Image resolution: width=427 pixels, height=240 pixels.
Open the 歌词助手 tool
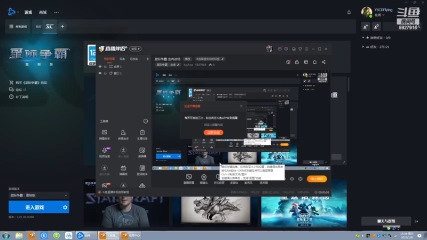coord(142,170)
